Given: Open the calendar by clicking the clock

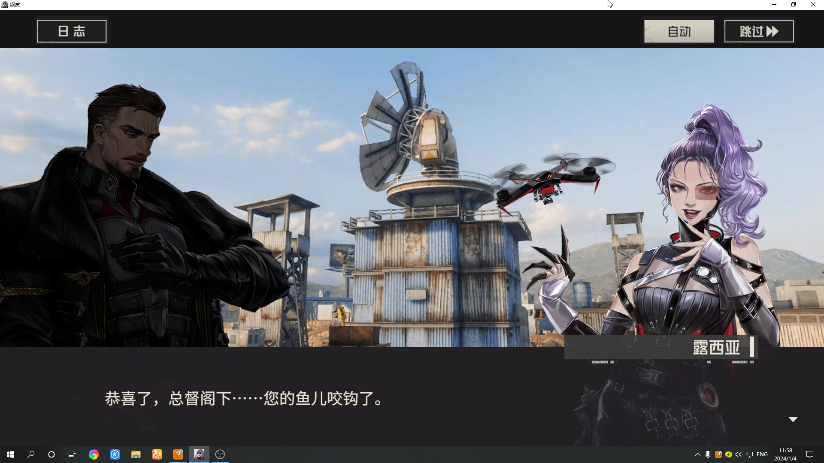Looking at the screenshot, I should 786,454.
